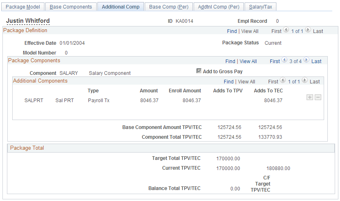340x201 pixels.
Task: Switch to the Base Components tab
Action: coord(71,7)
